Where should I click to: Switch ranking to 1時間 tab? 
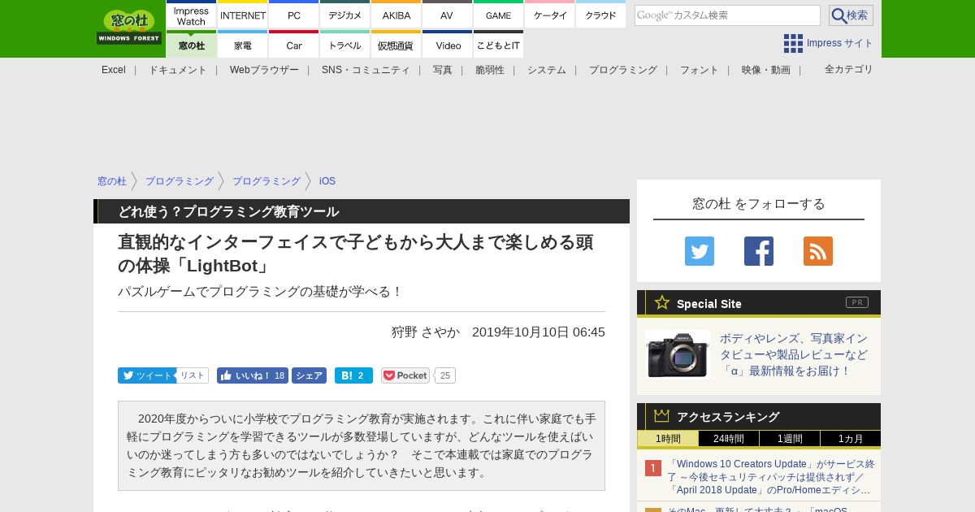pyautogui.click(x=668, y=439)
